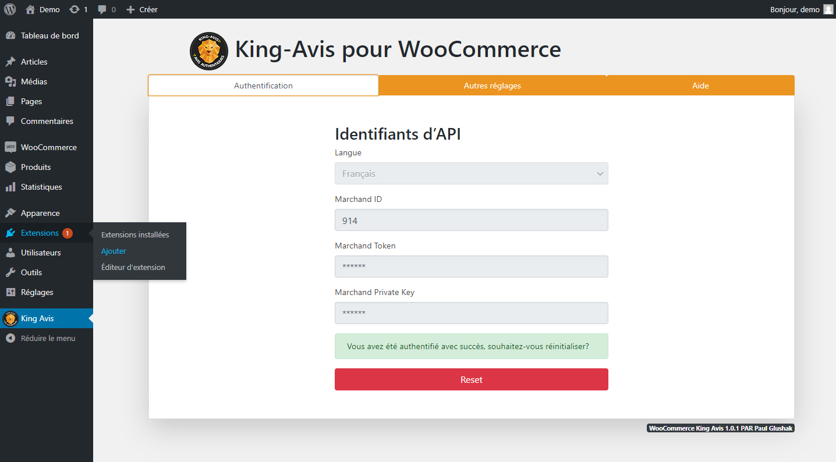This screenshot has width=836, height=462.
Task: Open the Commentaires menu label in the sidebar
Action: (x=47, y=121)
